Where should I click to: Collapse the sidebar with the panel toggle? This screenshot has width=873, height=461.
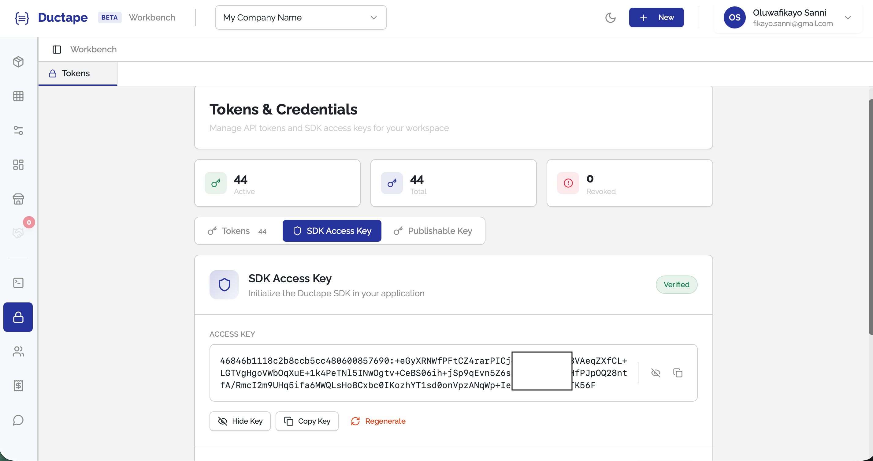[x=57, y=49]
